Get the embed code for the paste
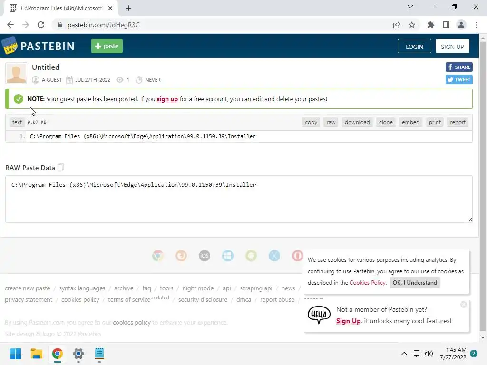Image resolution: width=487 pixels, height=365 pixels. click(410, 122)
